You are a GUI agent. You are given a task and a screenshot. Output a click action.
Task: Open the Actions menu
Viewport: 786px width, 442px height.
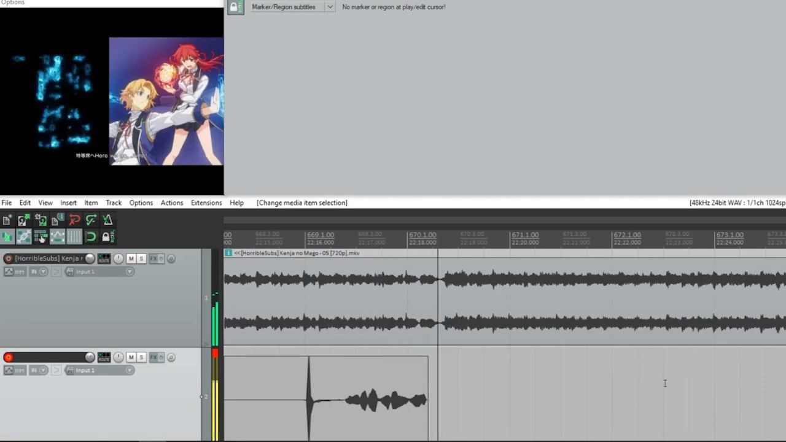pos(171,203)
